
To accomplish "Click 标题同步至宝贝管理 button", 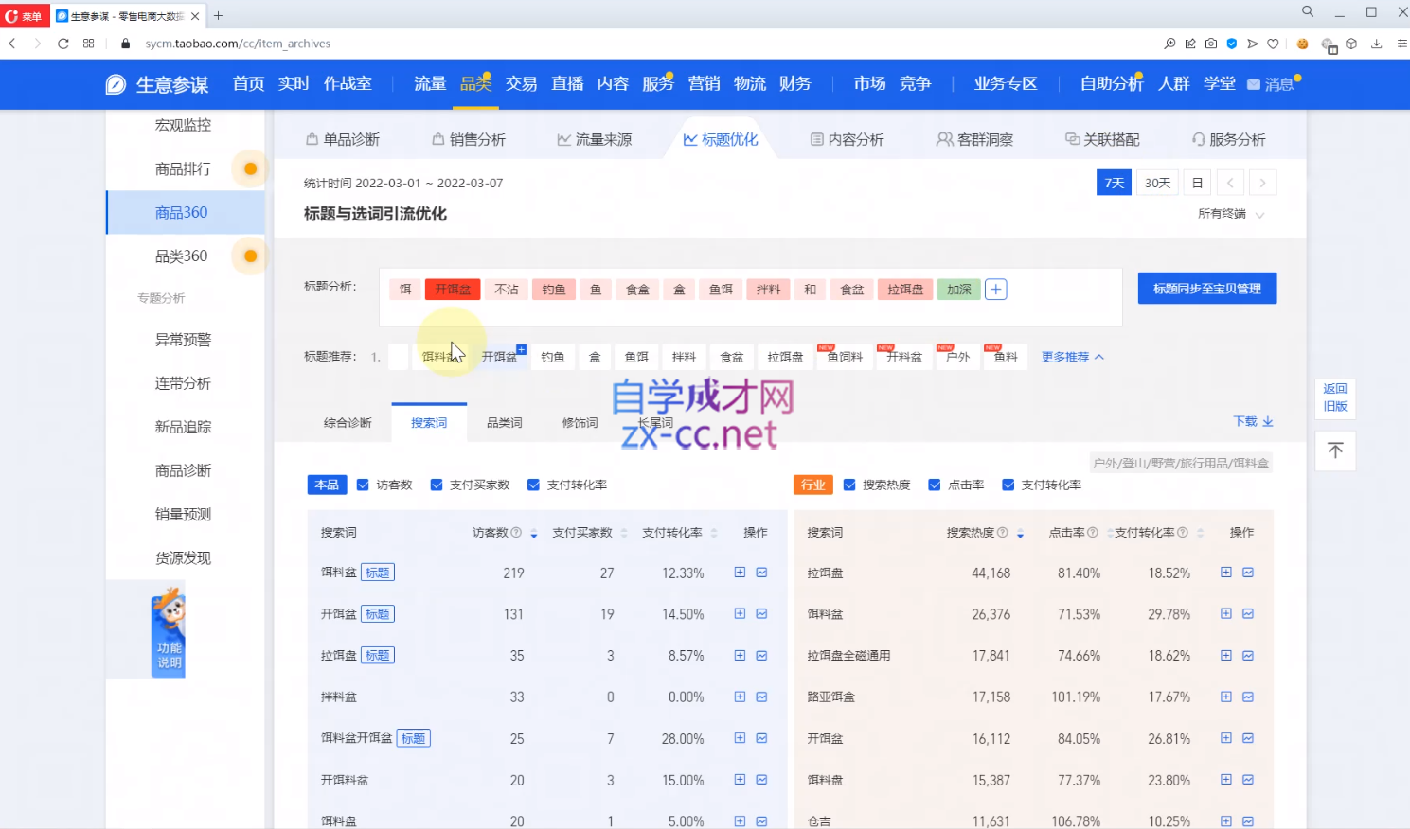I will [1207, 289].
